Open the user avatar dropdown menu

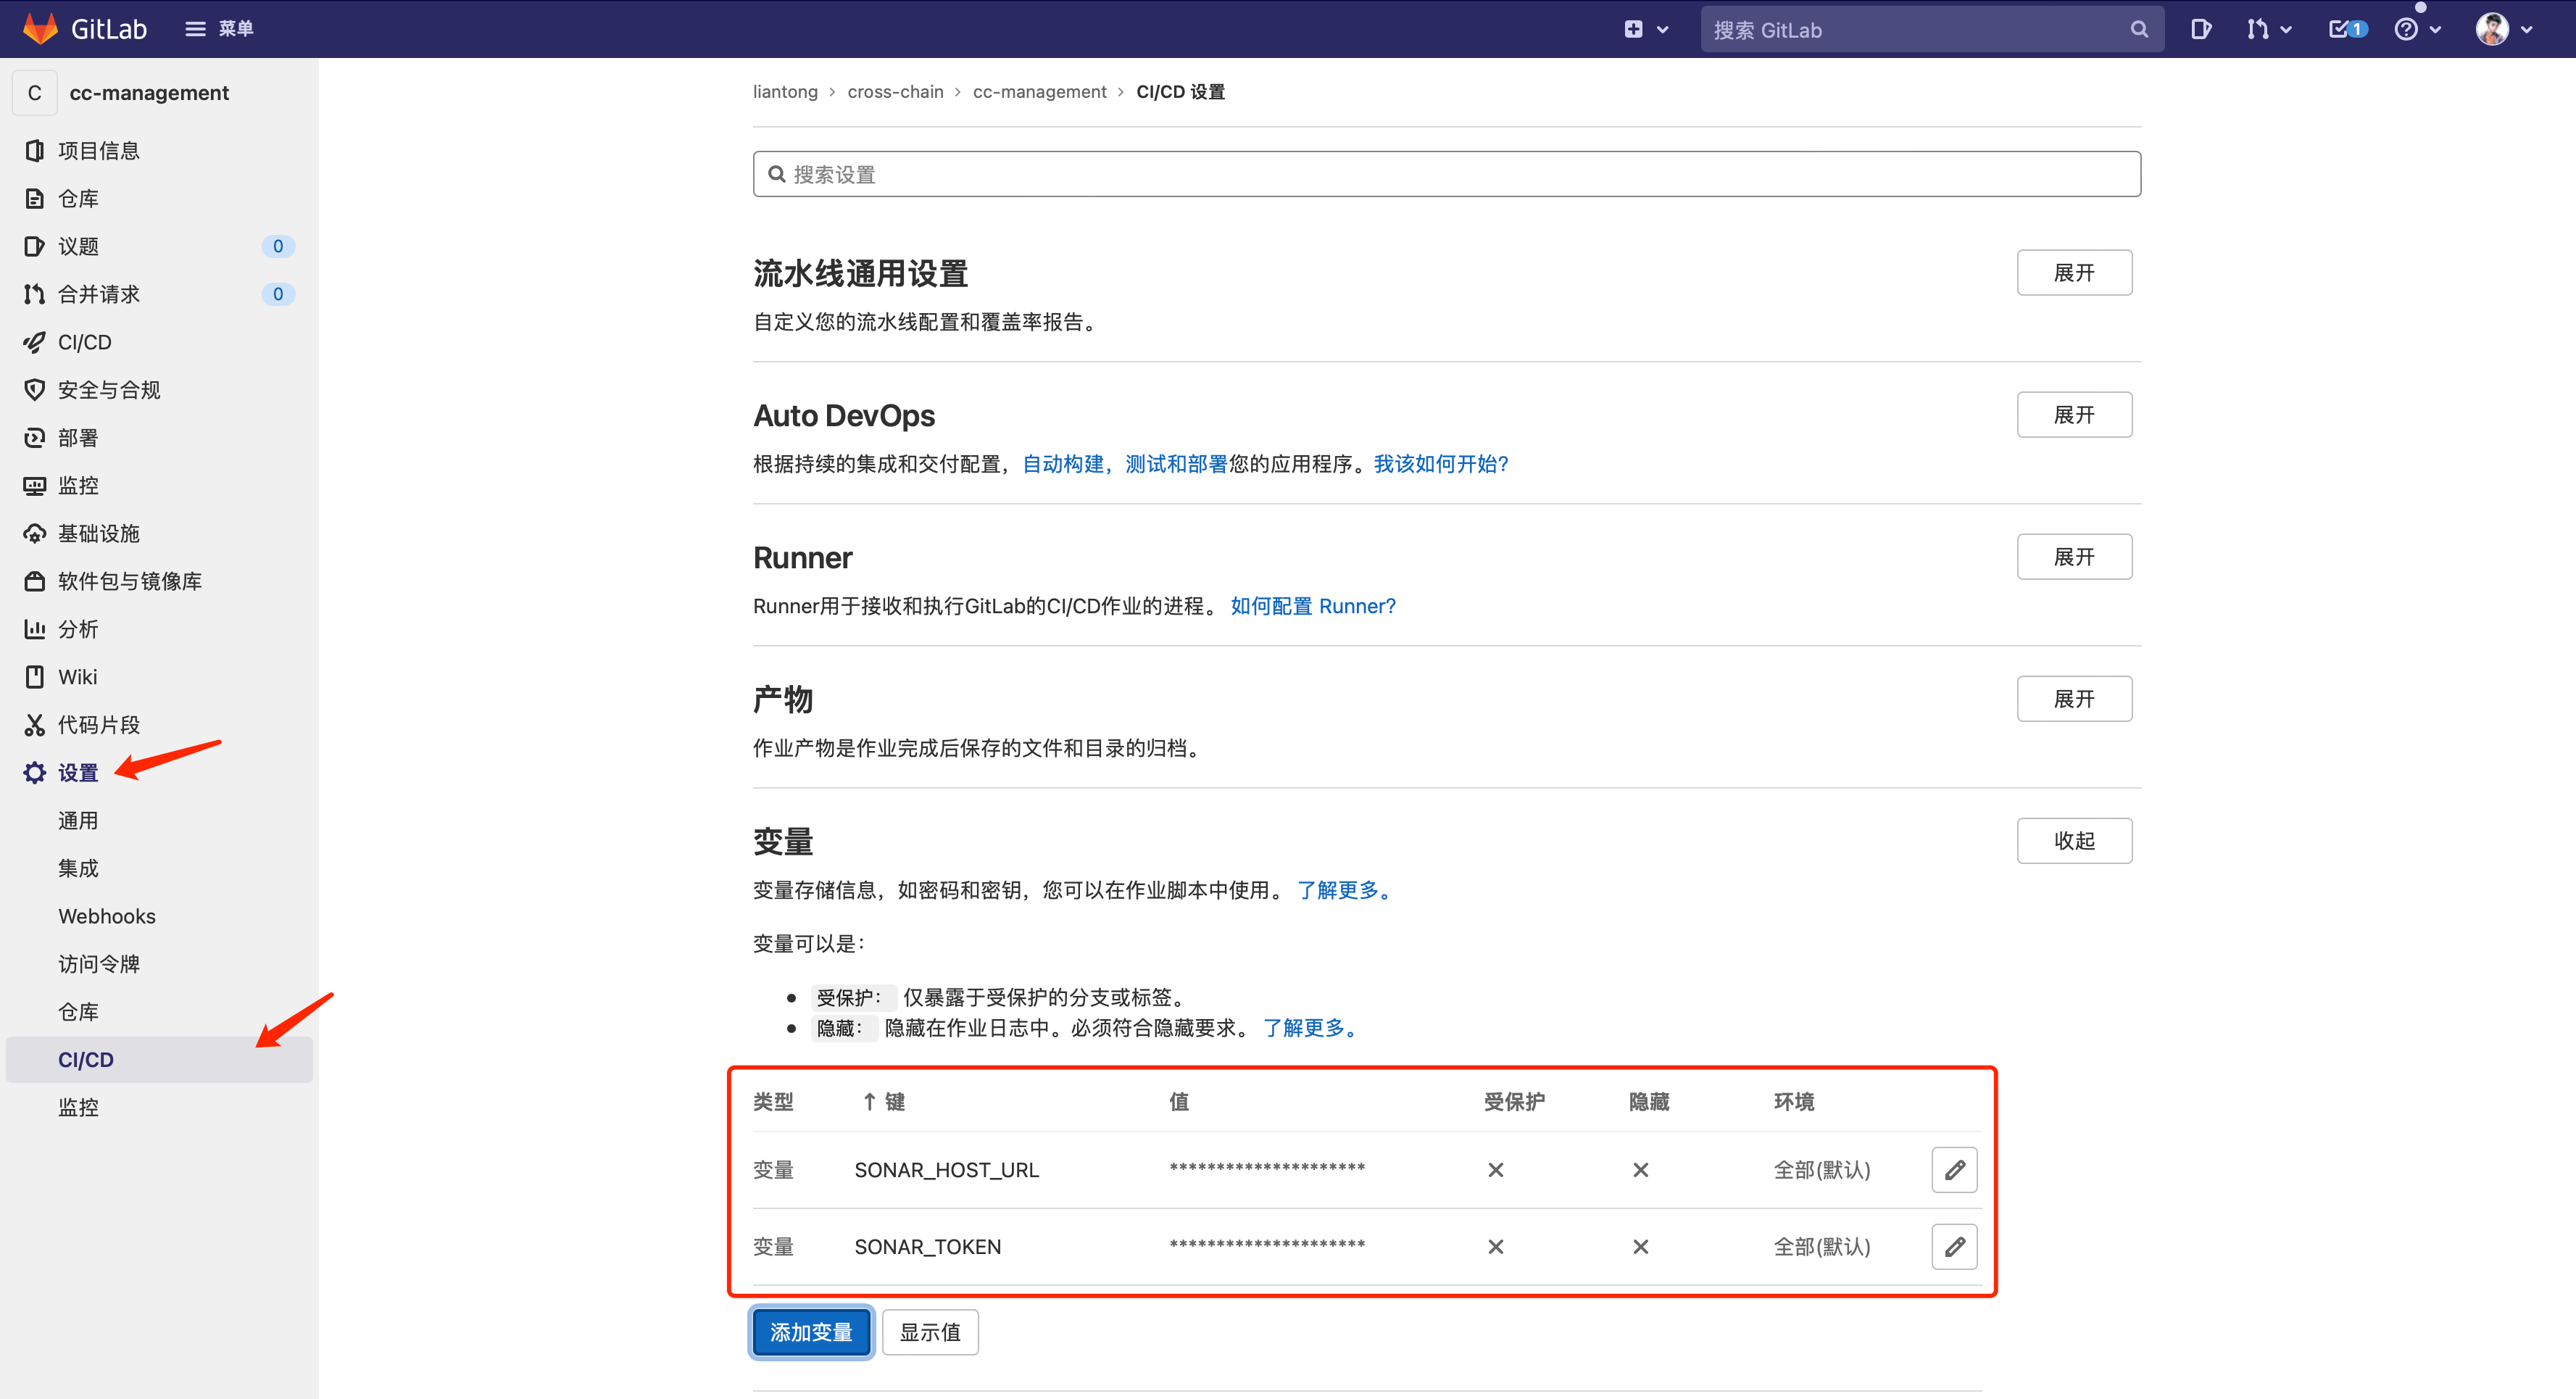2503,29
